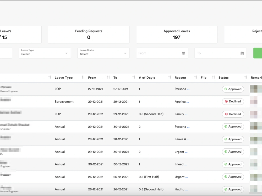Open the Leave Type dropdown
The height and width of the screenshot is (196, 262).
coord(45,53)
